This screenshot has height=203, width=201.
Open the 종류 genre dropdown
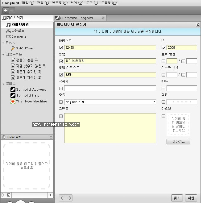point(154,102)
